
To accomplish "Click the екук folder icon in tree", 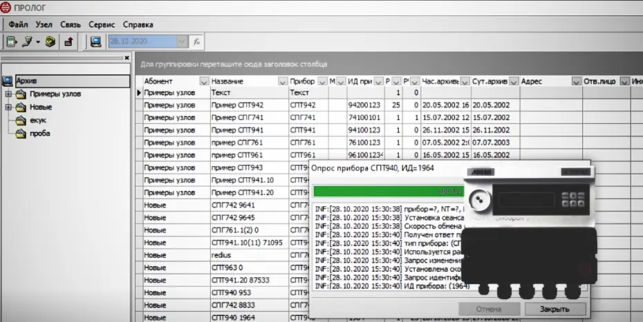I will pos(21,121).
